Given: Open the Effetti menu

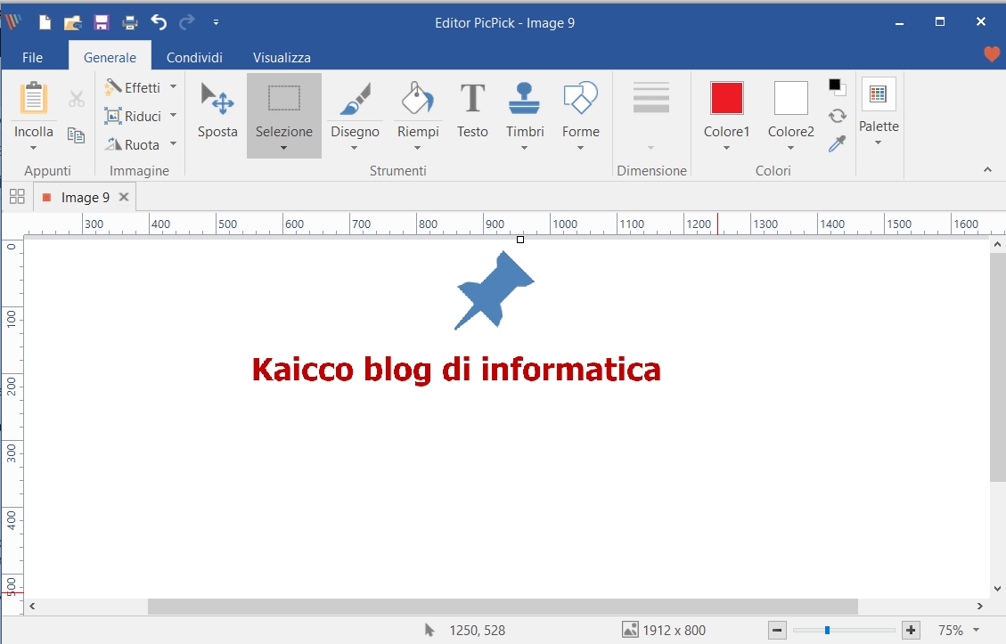Looking at the screenshot, I should pos(133,87).
